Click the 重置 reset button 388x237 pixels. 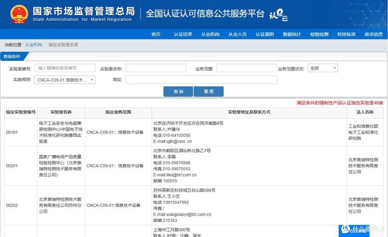pos(209,91)
